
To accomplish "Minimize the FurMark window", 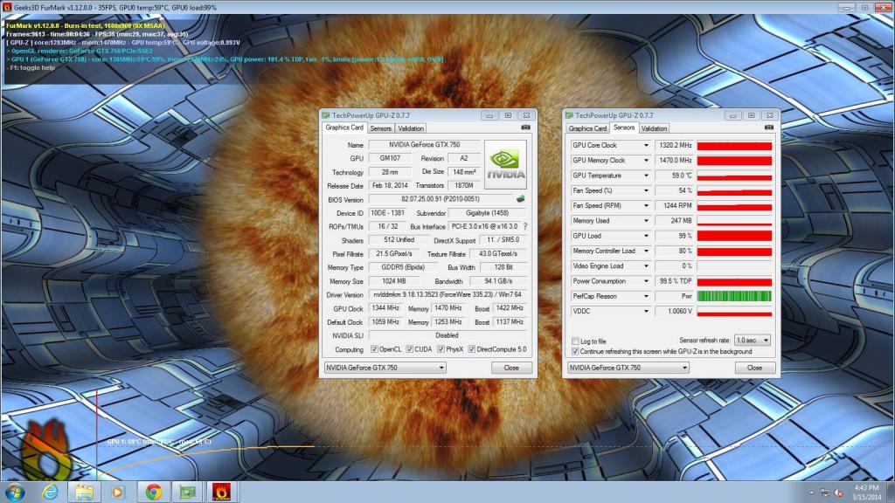I will (846, 7).
